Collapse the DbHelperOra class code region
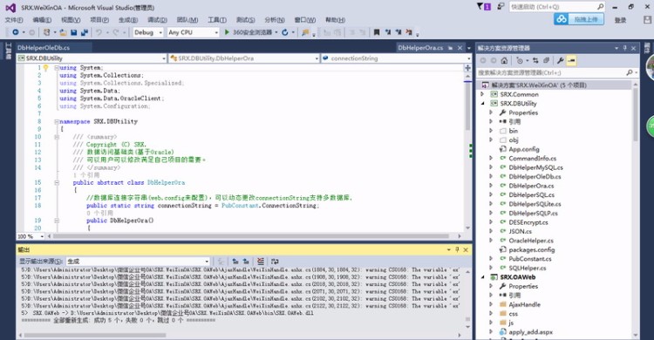Image resolution: width=654 pixels, height=340 pixels. coord(57,183)
